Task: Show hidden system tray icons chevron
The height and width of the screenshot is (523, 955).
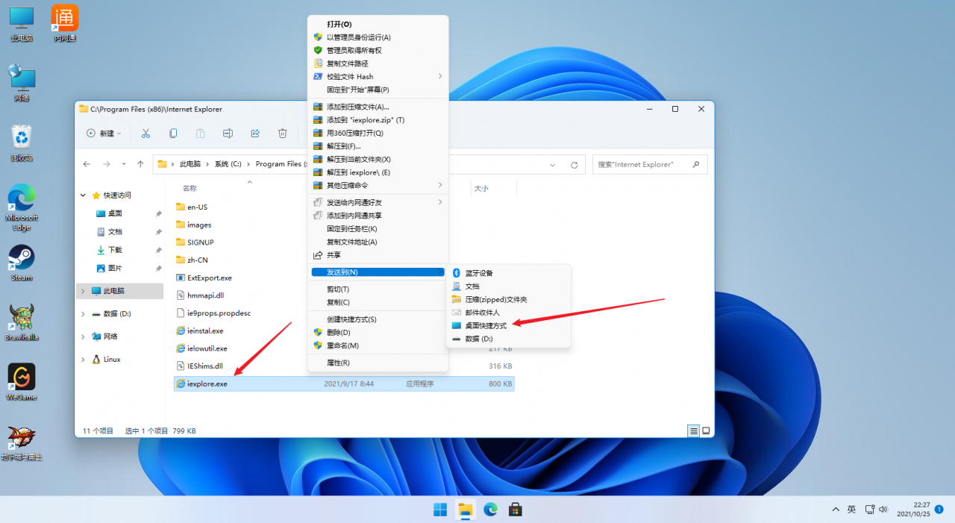Action: [x=836, y=510]
